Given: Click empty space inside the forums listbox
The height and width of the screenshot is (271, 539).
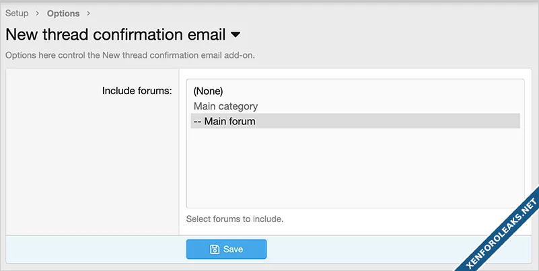Looking at the screenshot, I should 355,168.
